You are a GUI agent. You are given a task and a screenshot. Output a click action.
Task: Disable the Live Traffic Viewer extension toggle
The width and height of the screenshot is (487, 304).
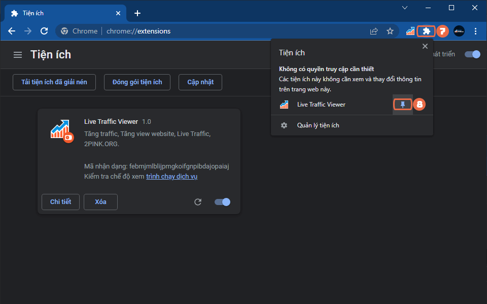coord(222,202)
